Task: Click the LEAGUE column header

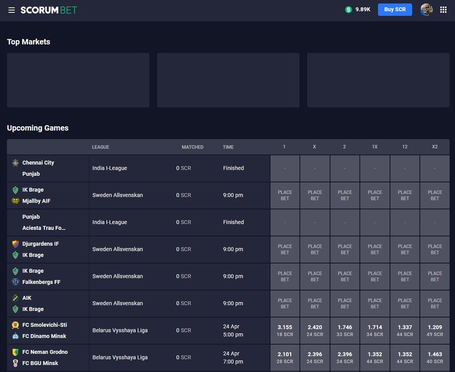Action: (101, 147)
